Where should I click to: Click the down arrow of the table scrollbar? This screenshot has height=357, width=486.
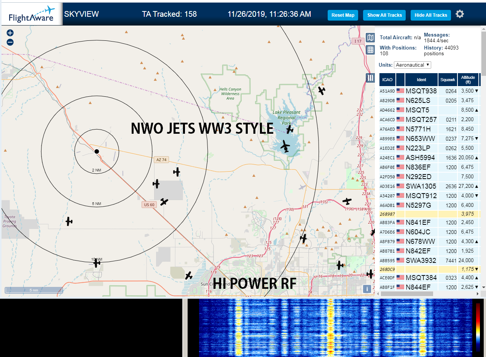click(483, 287)
